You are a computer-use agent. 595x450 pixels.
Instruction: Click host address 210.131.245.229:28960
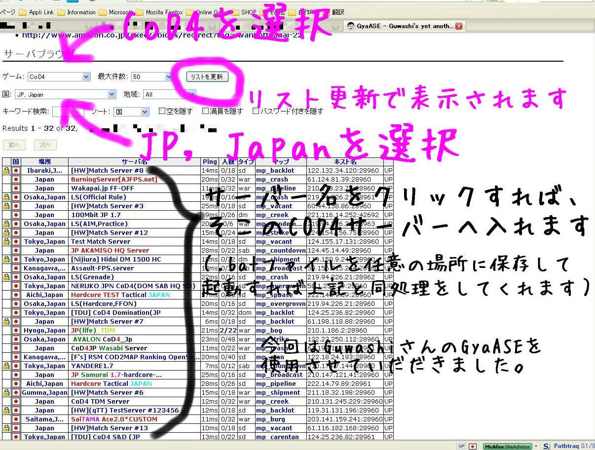click(x=344, y=402)
